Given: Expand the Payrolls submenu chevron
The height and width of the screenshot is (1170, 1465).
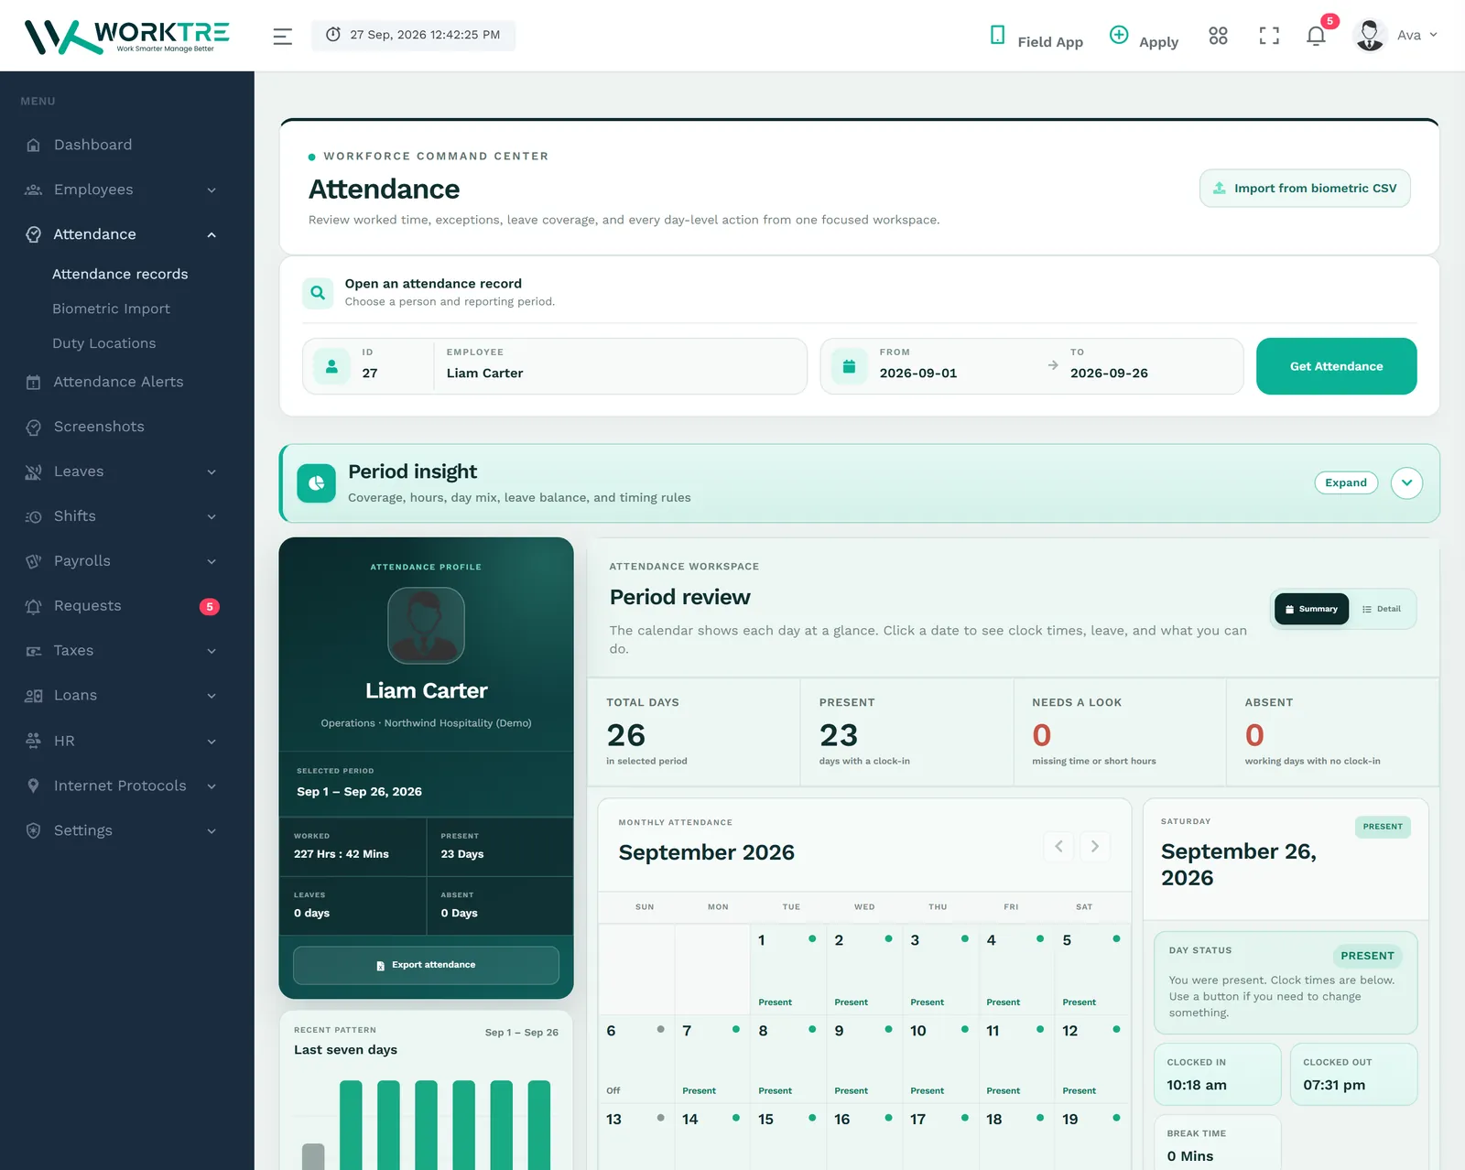Looking at the screenshot, I should point(212,561).
